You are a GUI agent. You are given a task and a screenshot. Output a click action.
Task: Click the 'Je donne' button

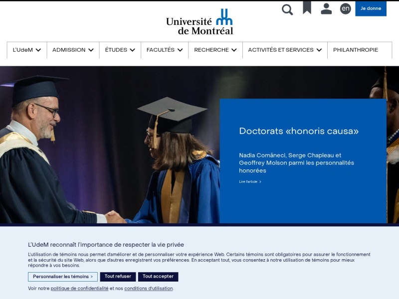coord(371,8)
